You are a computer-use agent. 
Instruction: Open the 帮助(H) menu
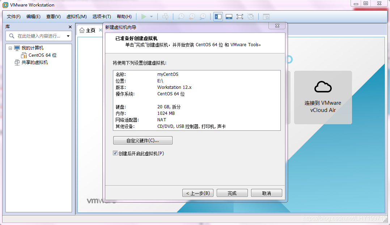click(124, 17)
